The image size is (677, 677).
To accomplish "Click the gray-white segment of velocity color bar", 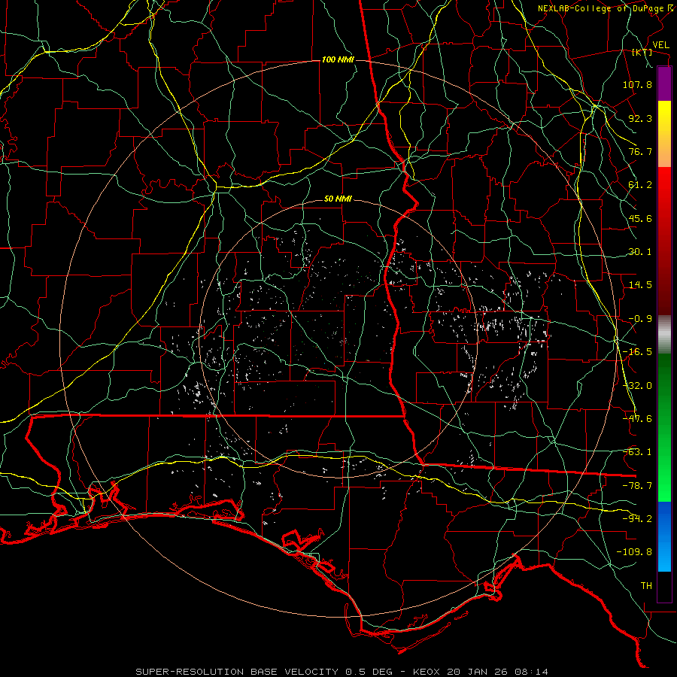I will tap(664, 335).
